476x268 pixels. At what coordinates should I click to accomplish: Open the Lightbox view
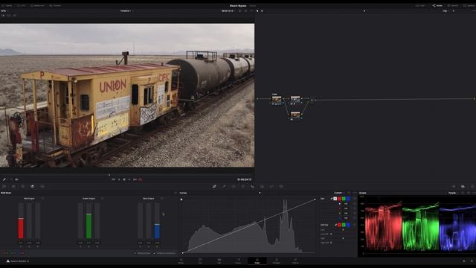pyautogui.click(x=469, y=5)
